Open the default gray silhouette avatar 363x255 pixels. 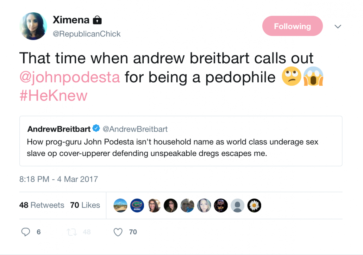point(237,206)
